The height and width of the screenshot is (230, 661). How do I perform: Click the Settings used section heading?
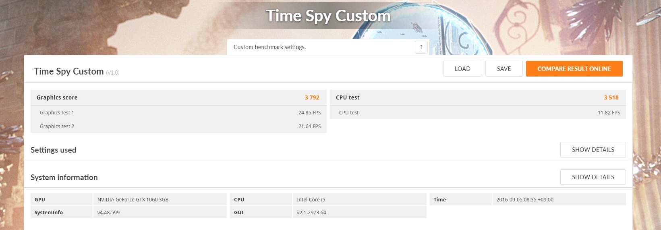(53, 150)
